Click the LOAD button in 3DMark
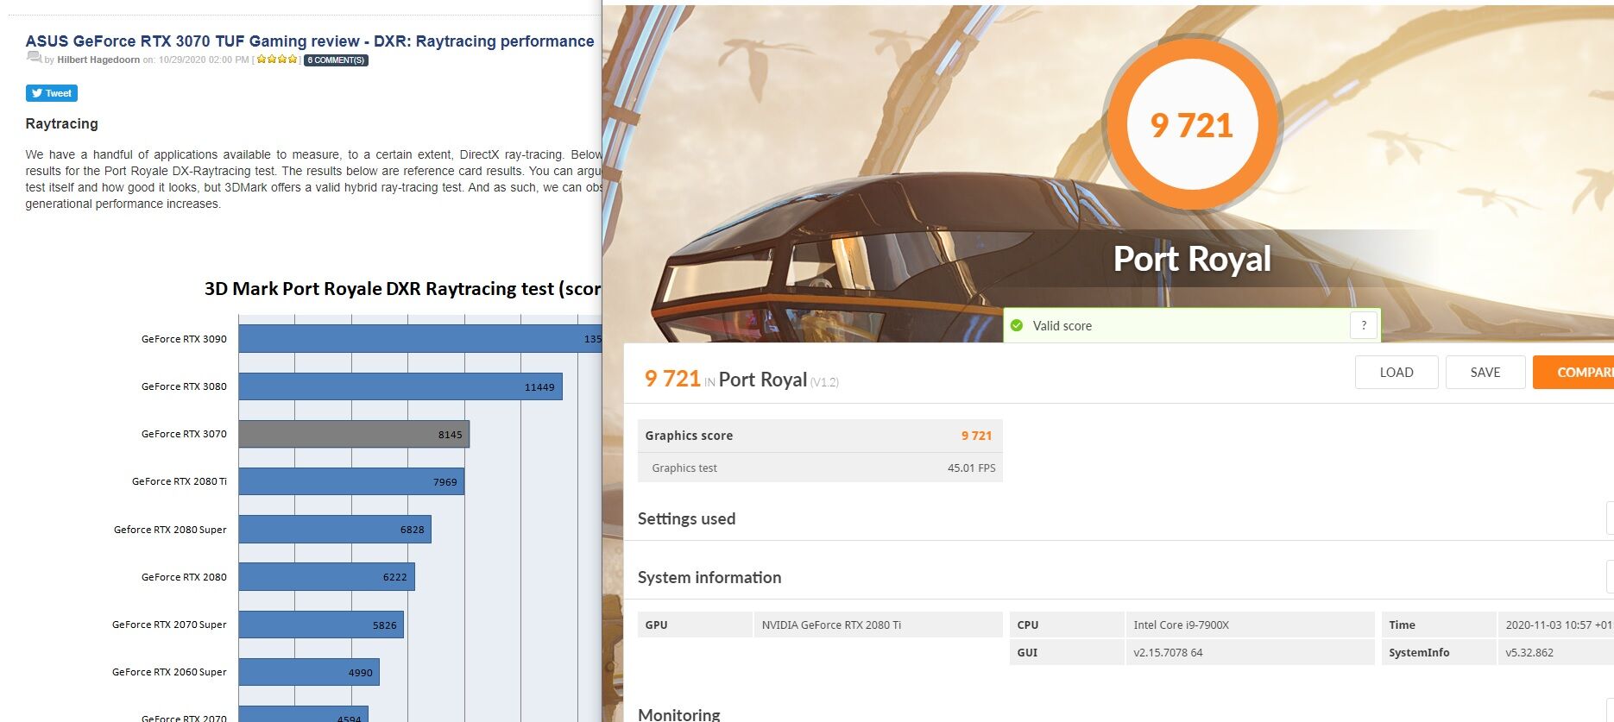The width and height of the screenshot is (1614, 722). point(1396,372)
